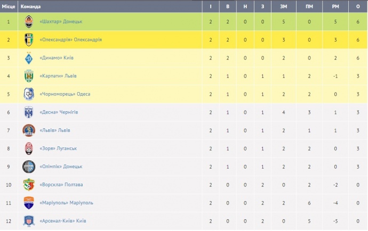
Task: Click the Mariupol club logo
Action: [28, 202]
